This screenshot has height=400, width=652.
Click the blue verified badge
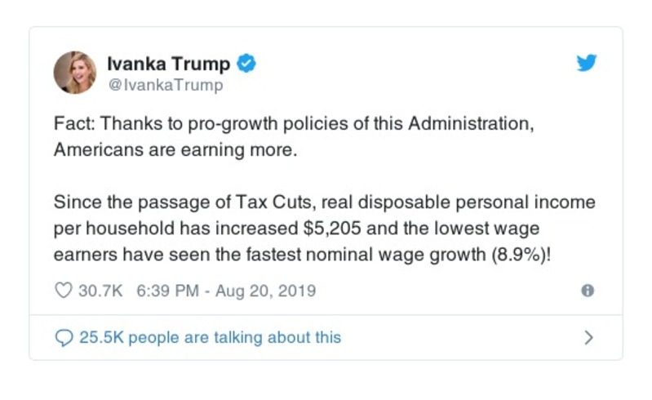(246, 63)
